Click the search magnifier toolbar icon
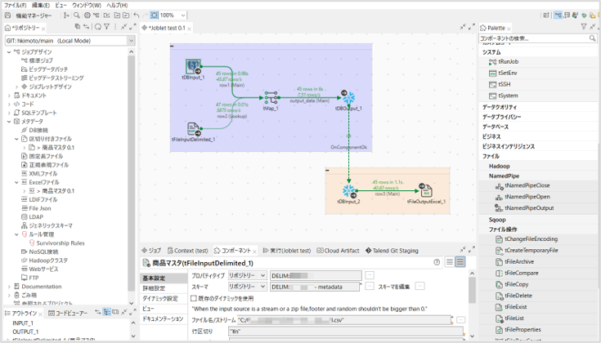 tap(77, 16)
